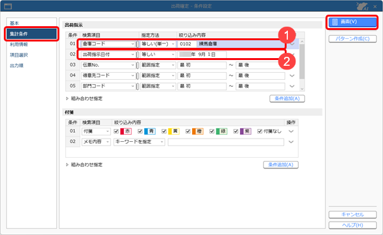Open the 出荷指示日付 search item dropdown

tap(109, 54)
